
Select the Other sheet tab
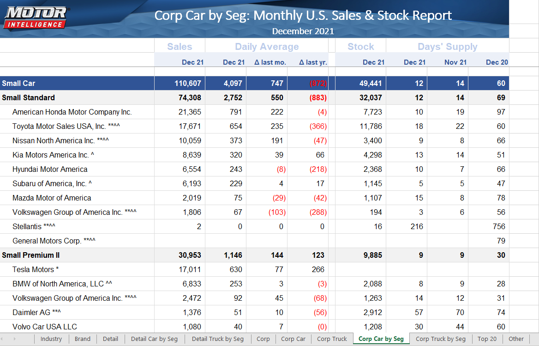pyautogui.click(x=516, y=339)
